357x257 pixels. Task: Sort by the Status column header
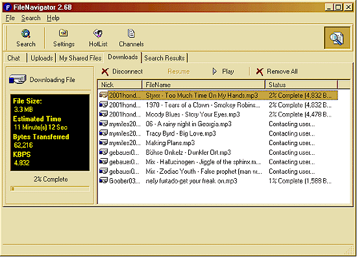(301, 85)
